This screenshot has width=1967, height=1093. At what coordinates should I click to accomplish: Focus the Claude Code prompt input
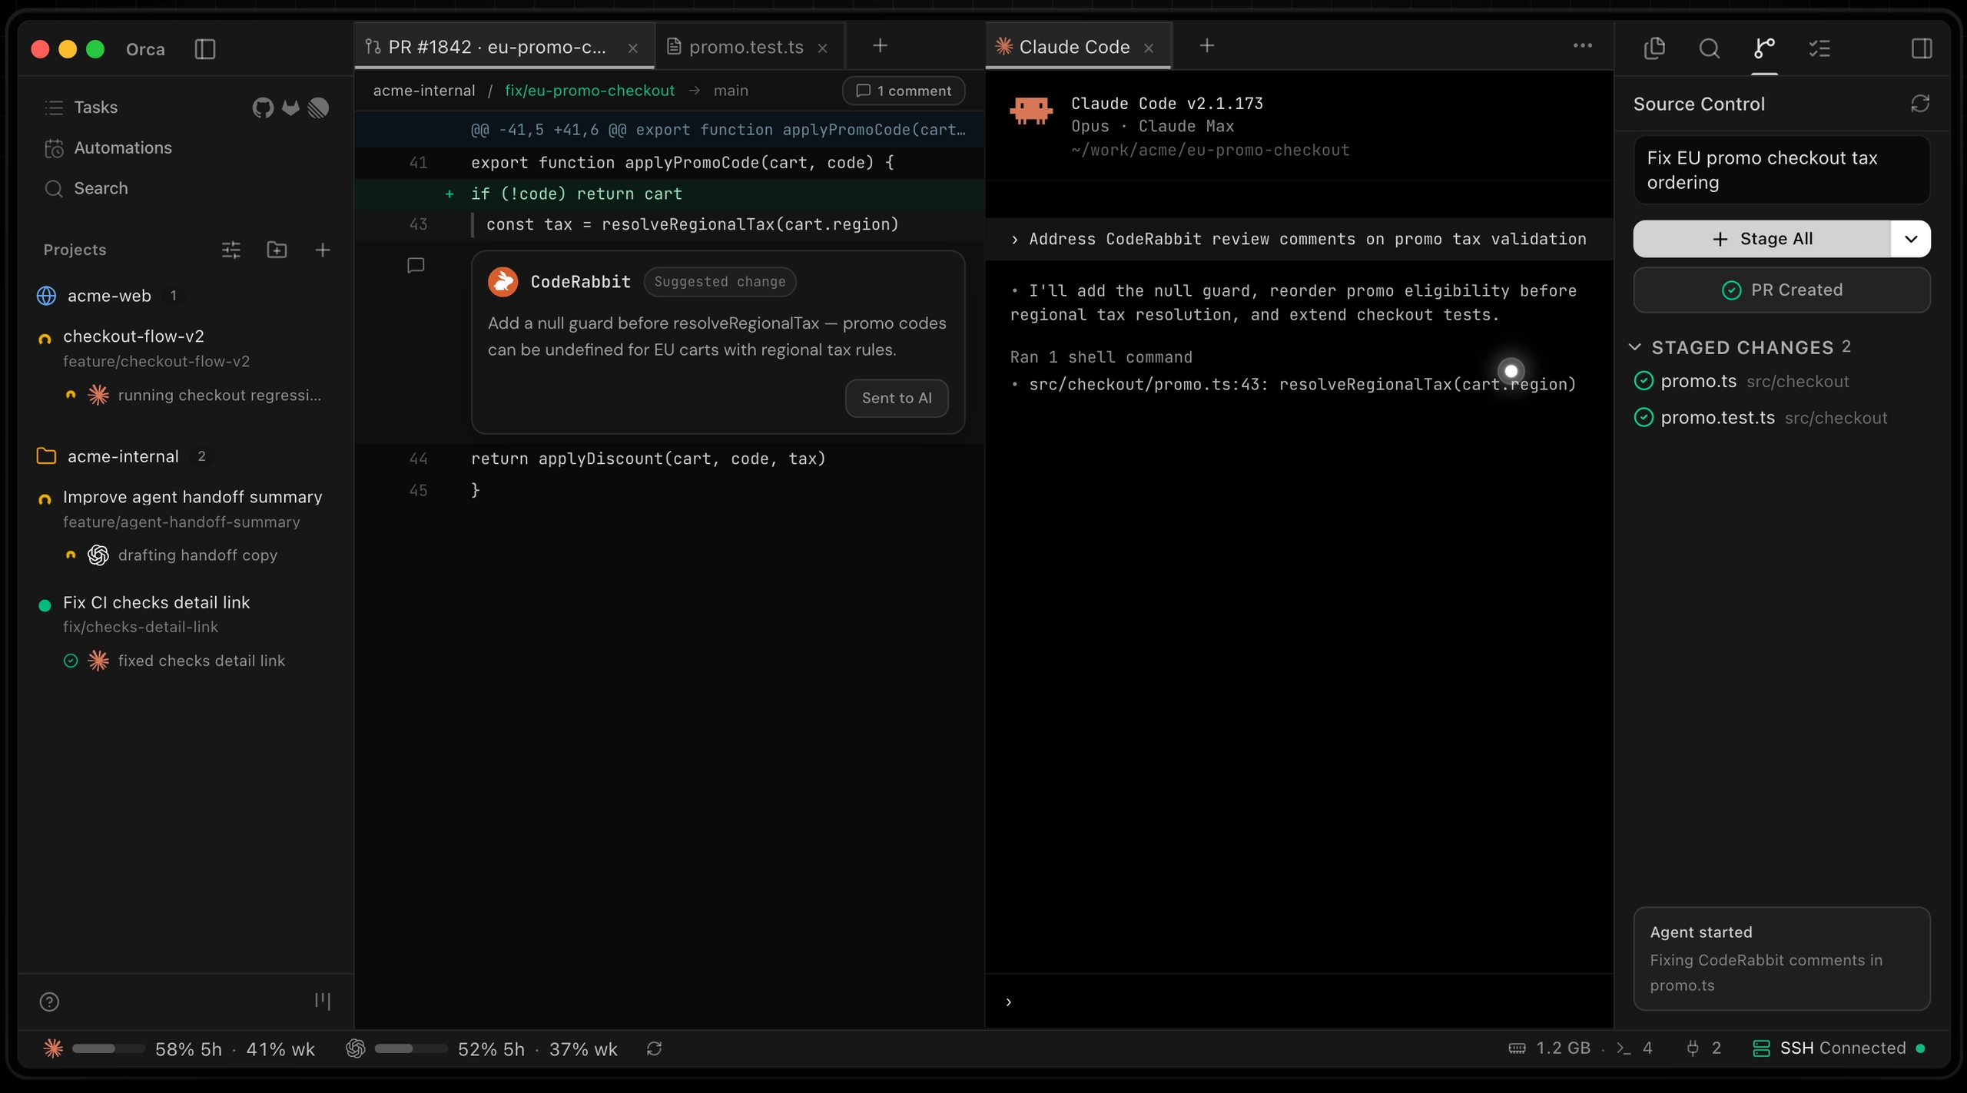tap(1299, 1002)
